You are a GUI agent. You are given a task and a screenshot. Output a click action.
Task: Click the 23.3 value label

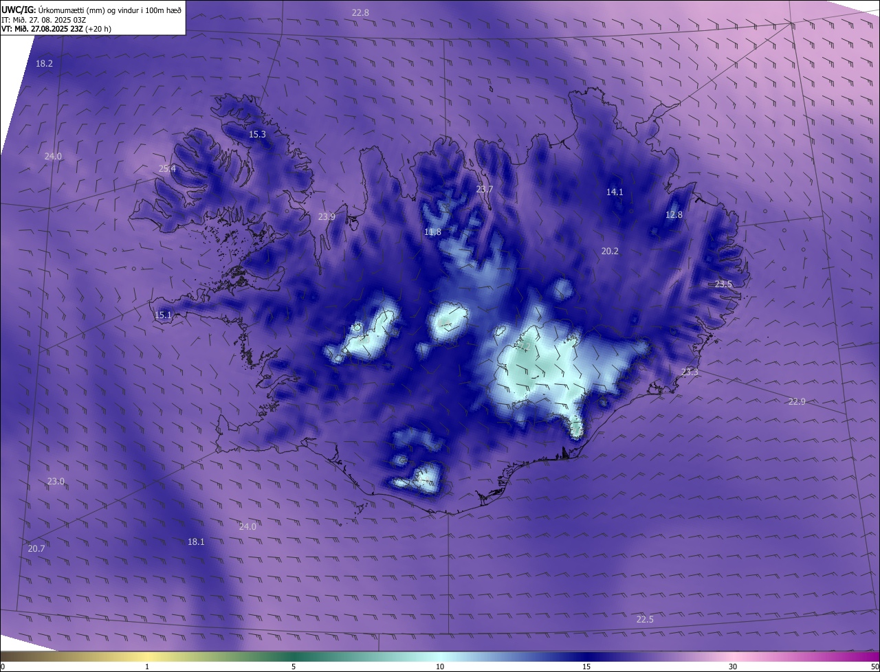point(690,372)
